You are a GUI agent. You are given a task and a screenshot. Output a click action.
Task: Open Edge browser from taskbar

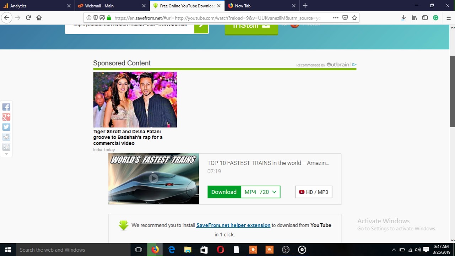[172, 250]
